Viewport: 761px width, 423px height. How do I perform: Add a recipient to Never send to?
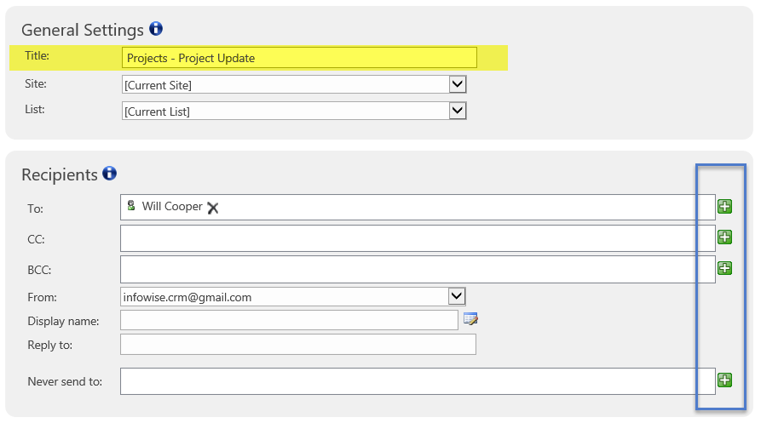(x=724, y=380)
